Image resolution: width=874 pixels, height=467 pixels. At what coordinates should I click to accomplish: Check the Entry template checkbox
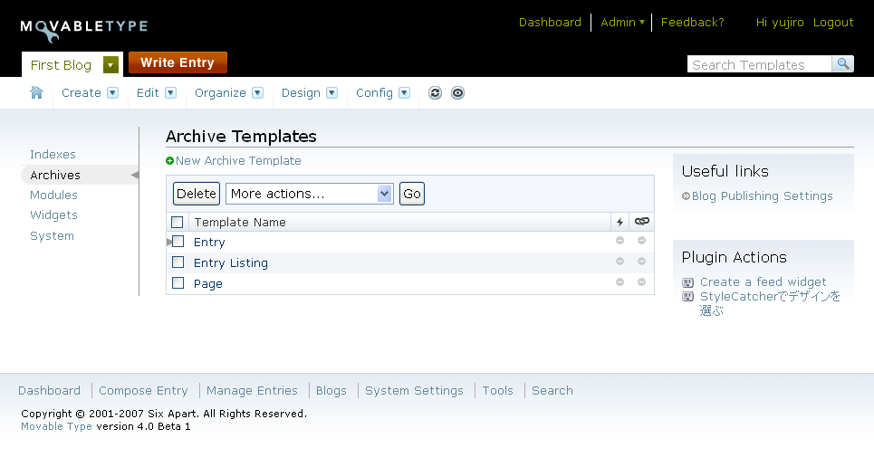point(178,242)
